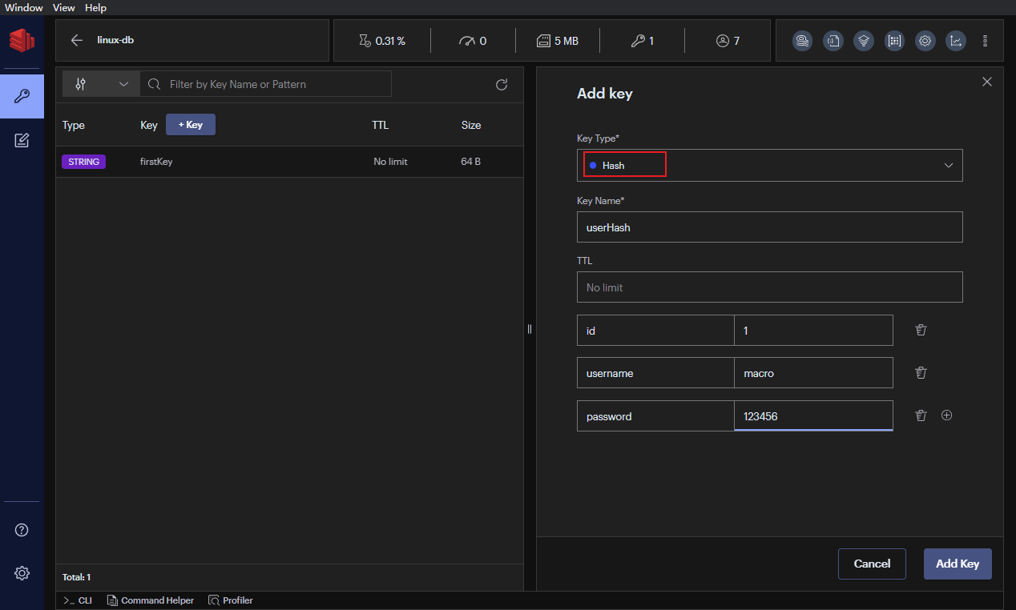The width and height of the screenshot is (1016, 610).
Task: Click the bracketed grid module icon
Action: 894,41
